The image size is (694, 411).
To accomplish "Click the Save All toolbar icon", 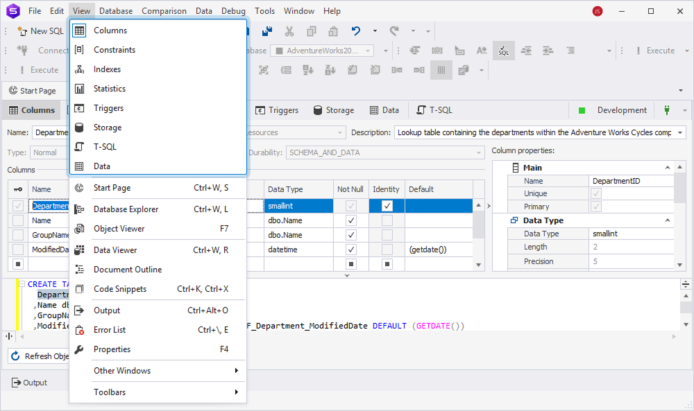I will pos(267,31).
